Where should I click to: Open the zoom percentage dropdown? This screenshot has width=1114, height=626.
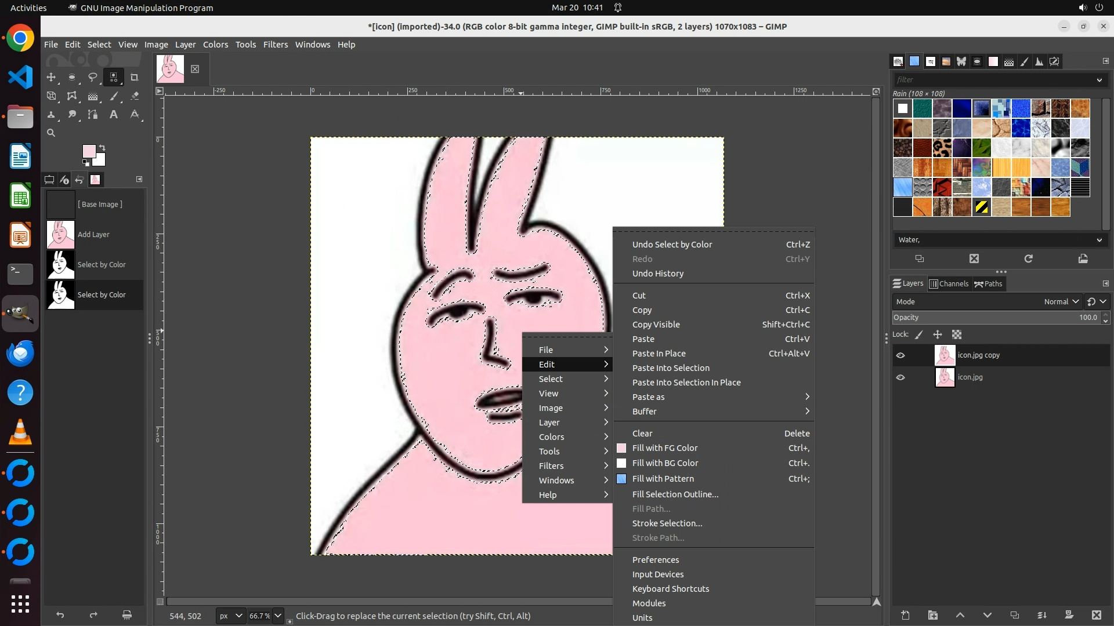pos(278,616)
